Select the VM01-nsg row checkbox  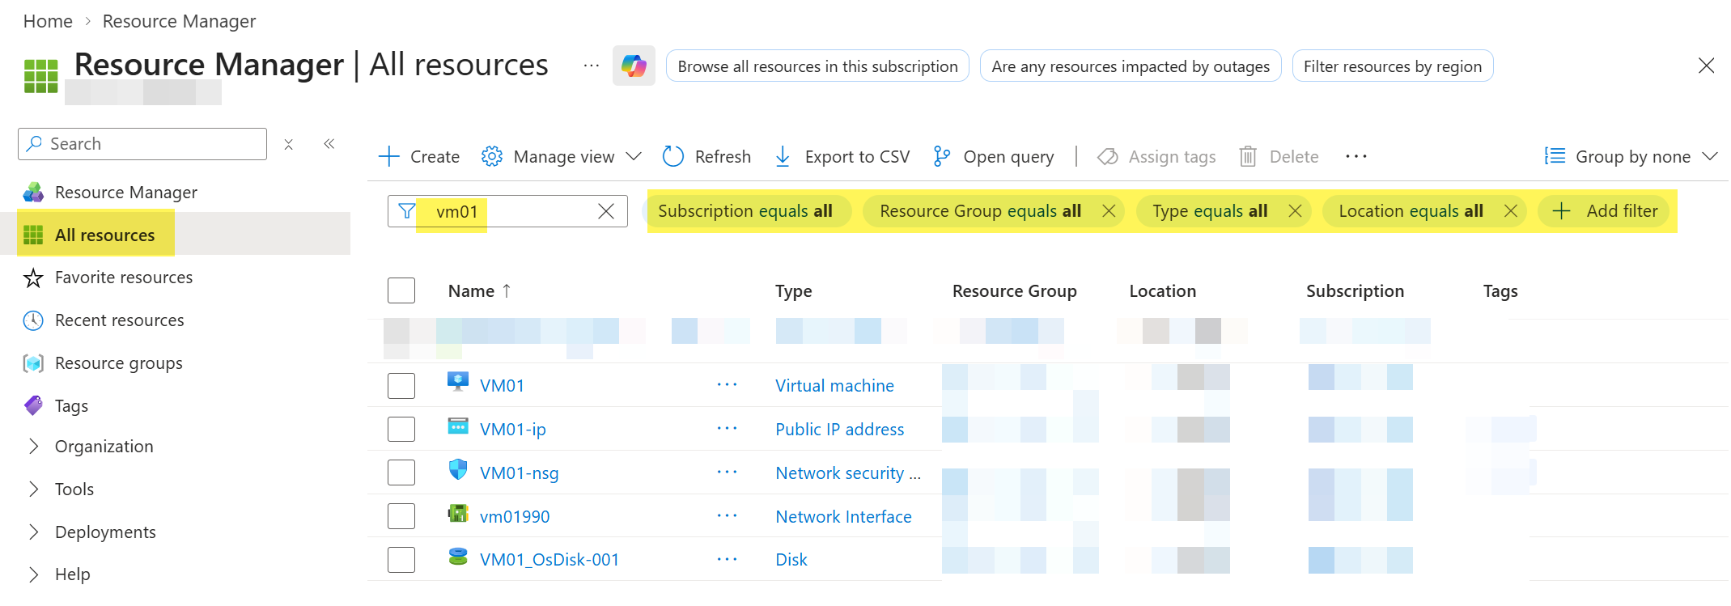[x=401, y=473]
